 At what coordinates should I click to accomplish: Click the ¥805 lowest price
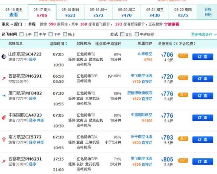(167, 159)
